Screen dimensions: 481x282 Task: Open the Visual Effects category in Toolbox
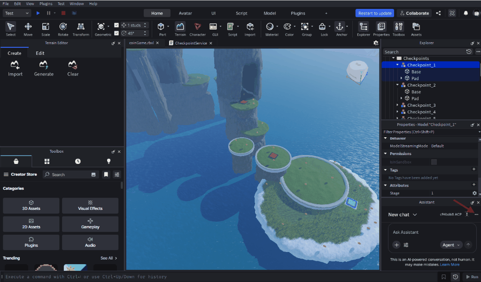coord(90,206)
